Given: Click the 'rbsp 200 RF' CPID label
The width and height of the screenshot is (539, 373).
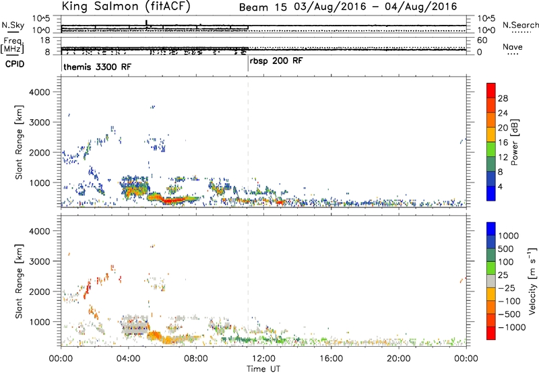Looking at the screenshot, I should tap(276, 61).
